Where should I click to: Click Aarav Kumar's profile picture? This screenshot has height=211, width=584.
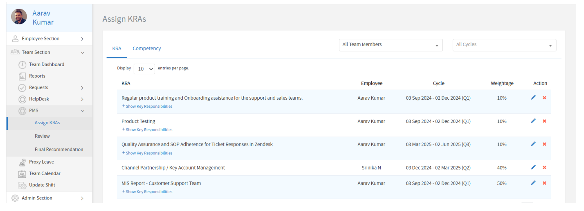click(19, 17)
